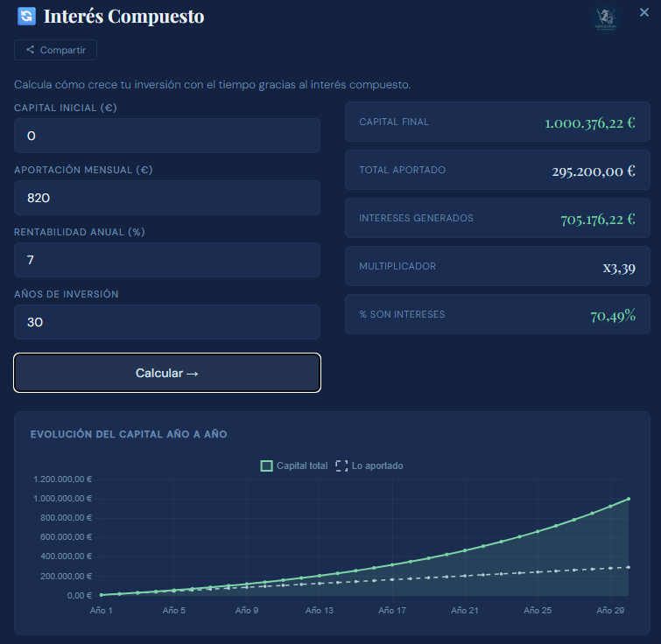The height and width of the screenshot is (644, 661).
Task: Click the last white Lo aportado data point
Action: 629,567
